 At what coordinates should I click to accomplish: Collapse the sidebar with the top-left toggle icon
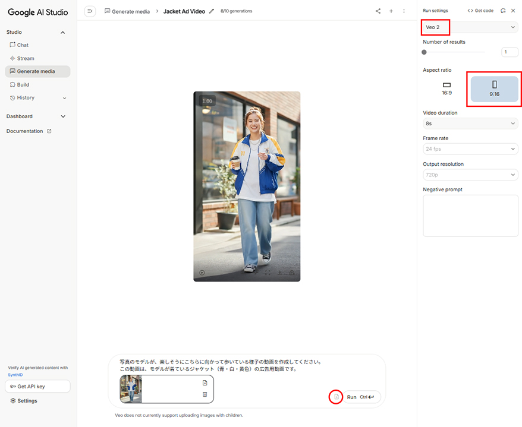coord(90,11)
